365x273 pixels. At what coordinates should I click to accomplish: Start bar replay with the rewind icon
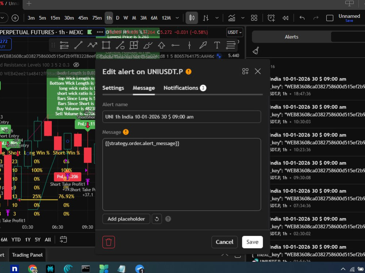coord(285,18)
